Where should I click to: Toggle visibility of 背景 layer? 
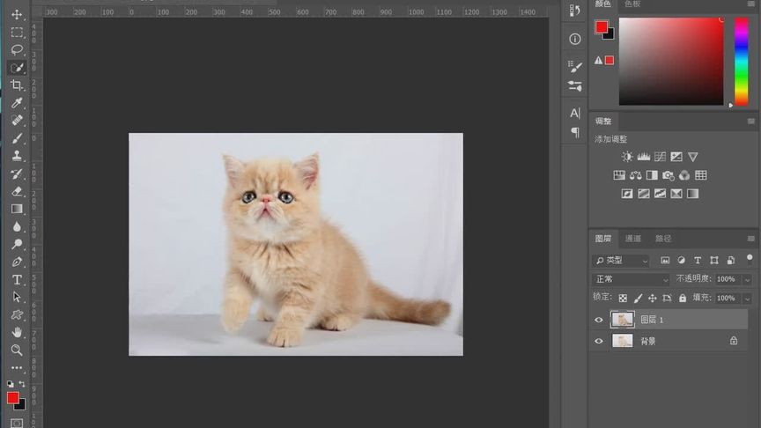click(x=599, y=341)
